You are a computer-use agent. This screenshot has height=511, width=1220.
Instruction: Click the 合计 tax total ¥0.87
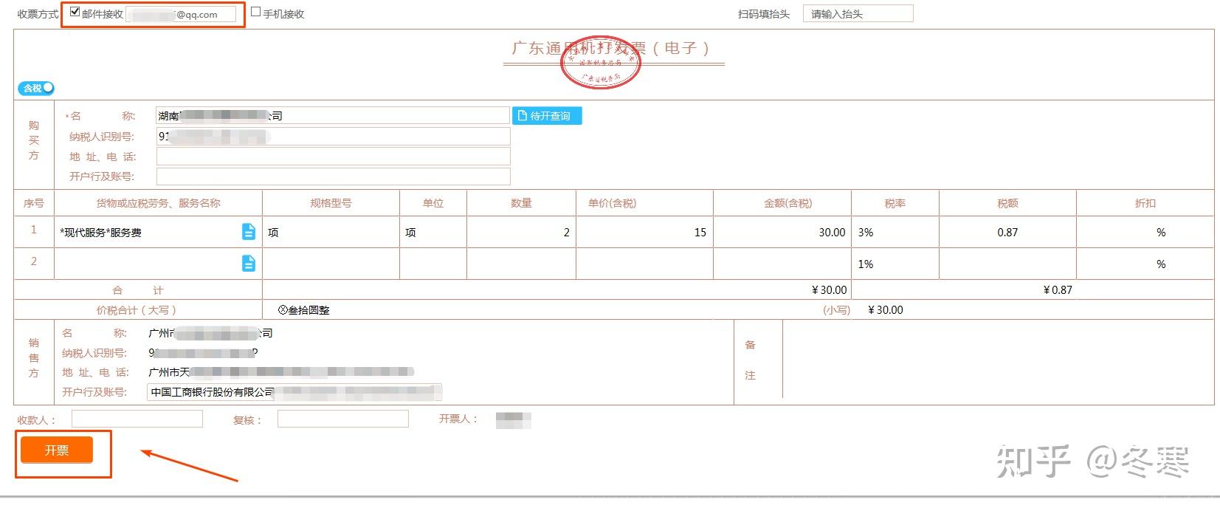click(x=1057, y=290)
